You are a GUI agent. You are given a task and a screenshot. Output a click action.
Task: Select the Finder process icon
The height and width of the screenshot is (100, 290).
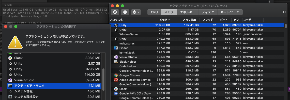click(116, 48)
